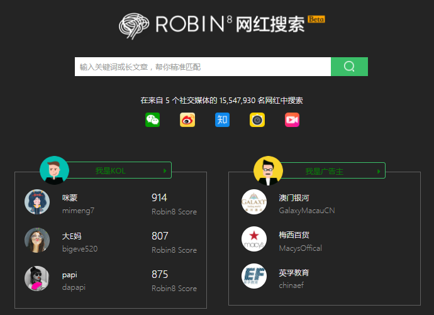The width and height of the screenshot is (434, 315).
Task: Focus the keyword search input field
Action: tap(203, 67)
